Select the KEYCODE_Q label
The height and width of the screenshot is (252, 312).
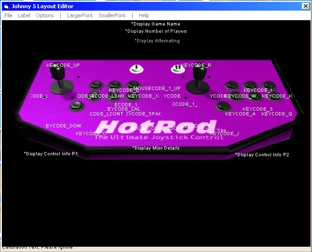277,114
